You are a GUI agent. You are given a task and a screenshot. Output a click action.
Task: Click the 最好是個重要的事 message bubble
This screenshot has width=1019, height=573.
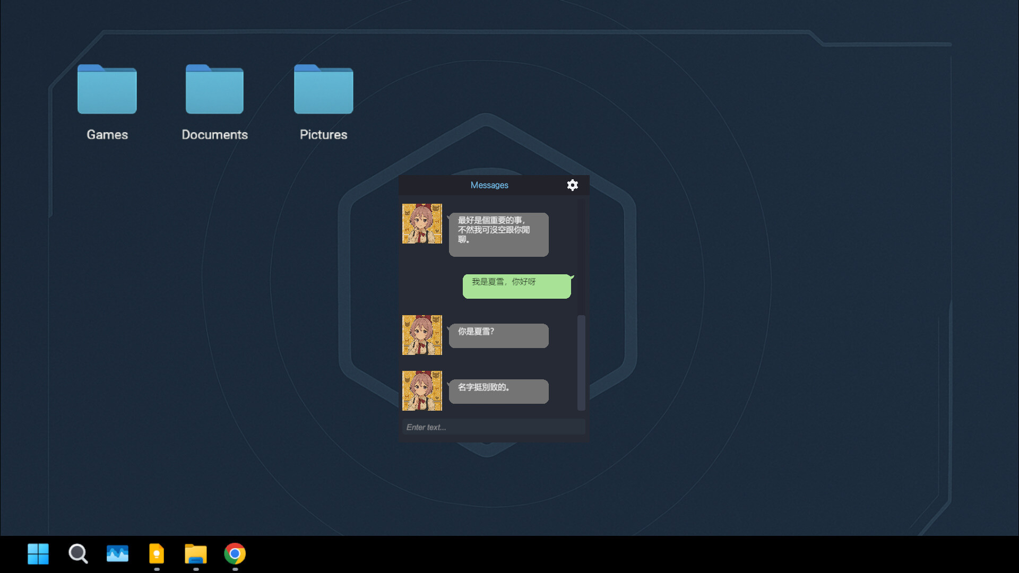(x=498, y=234)
